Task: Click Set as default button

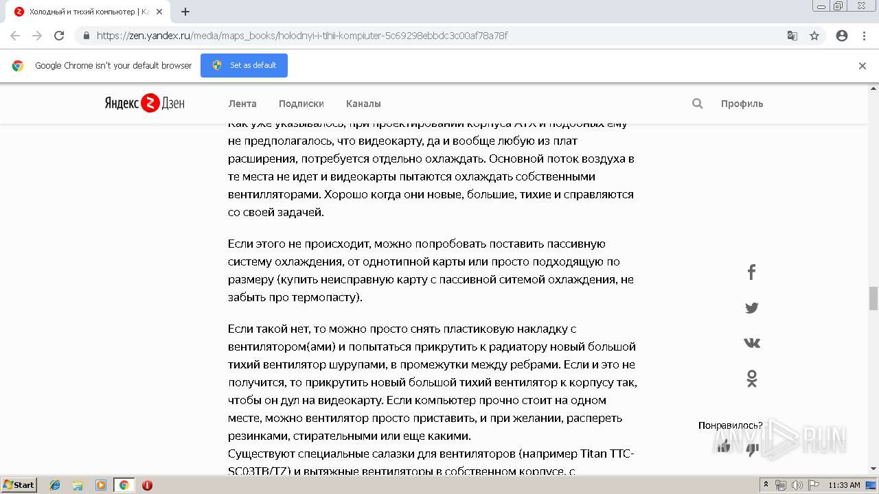Action: tap(244, 65)
